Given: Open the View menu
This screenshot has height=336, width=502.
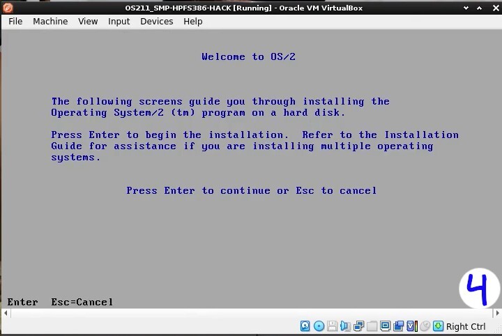Looking at the screenshot, I should (x=88, y=22).
